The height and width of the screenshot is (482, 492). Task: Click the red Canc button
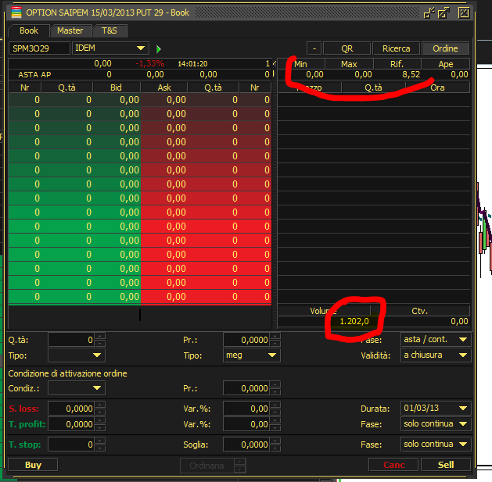(x=393, y=465)
